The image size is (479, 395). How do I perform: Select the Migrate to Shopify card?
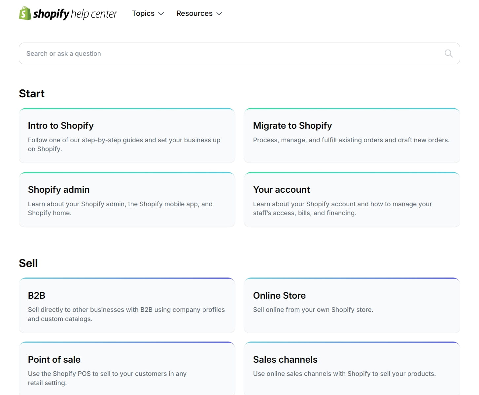tap(352, 136)
